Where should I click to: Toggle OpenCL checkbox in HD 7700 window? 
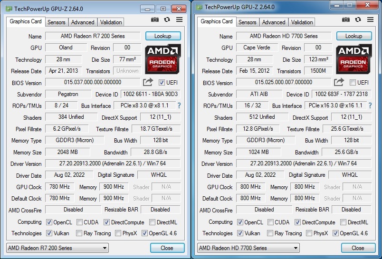240,222
